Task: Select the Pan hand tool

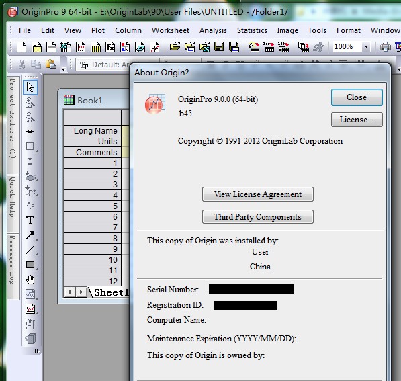Action: (30, 280)
